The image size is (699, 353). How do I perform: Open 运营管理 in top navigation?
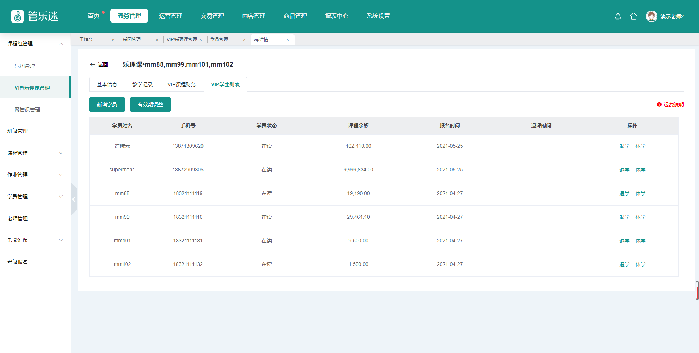click(171, 16)
